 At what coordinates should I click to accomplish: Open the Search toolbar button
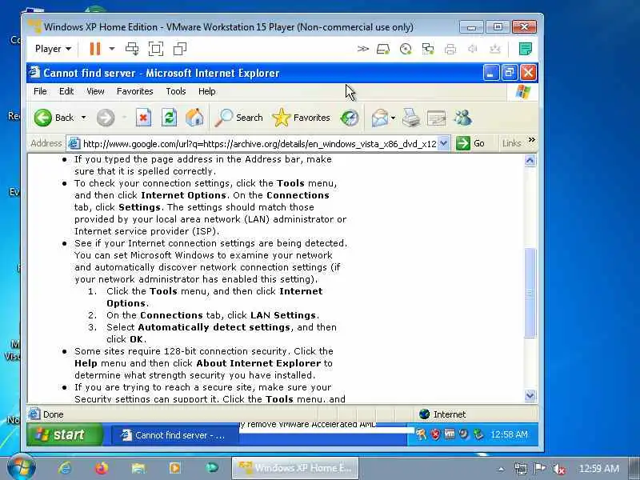(x=238, y=118)
